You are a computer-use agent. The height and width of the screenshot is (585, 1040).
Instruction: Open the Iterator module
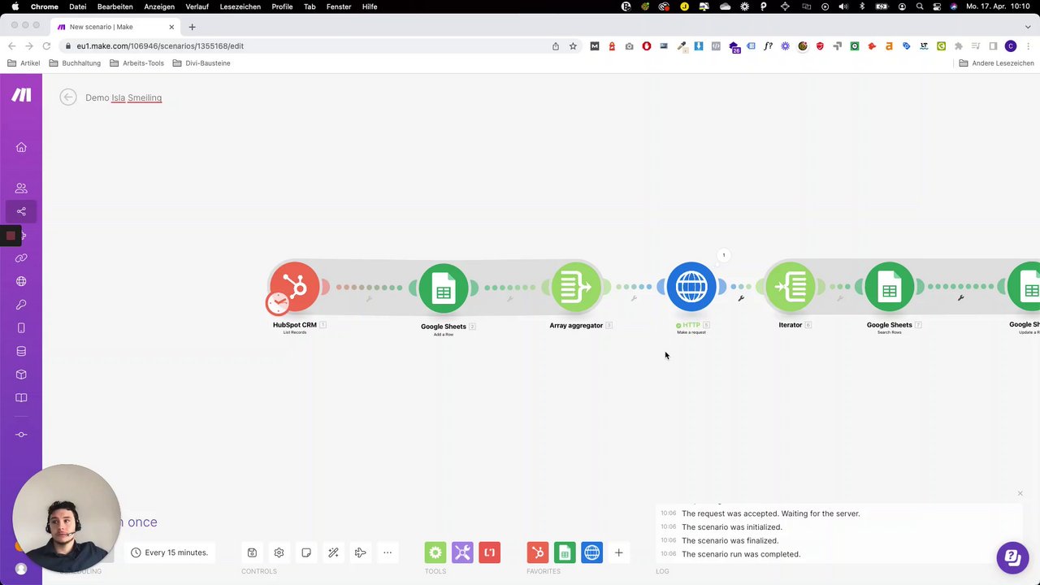(791, 286)
